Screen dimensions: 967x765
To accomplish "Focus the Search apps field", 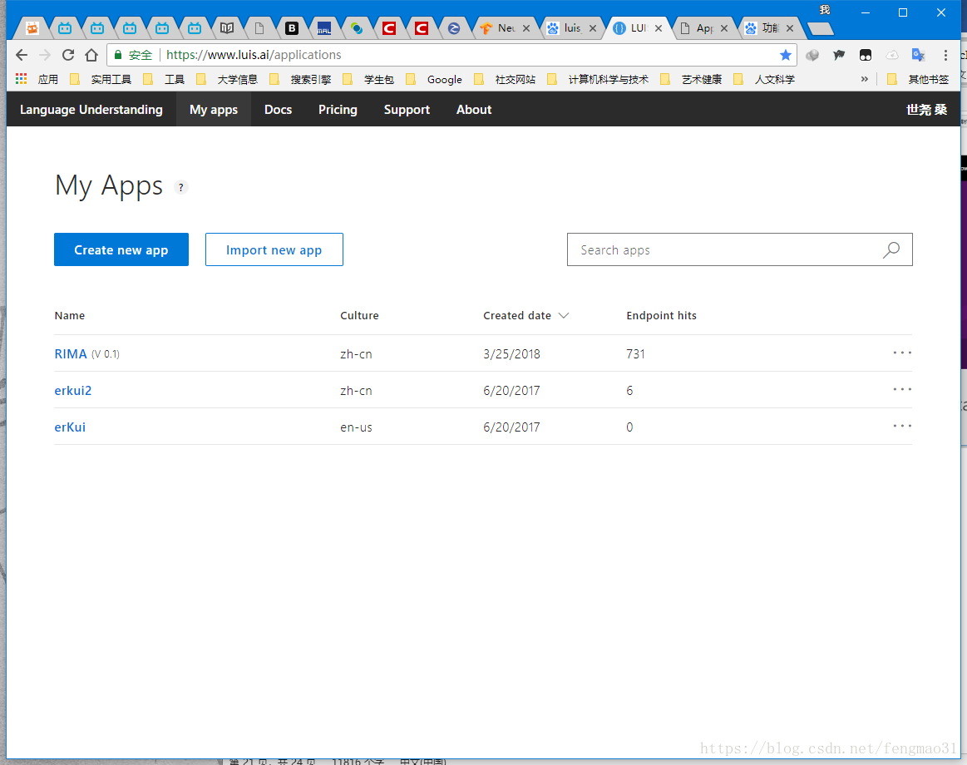I will [x=739, y=249].
